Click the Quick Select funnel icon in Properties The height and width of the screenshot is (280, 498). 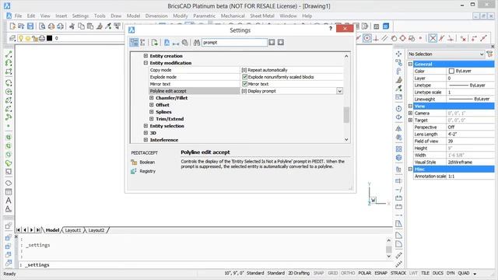tap(489, 54)
